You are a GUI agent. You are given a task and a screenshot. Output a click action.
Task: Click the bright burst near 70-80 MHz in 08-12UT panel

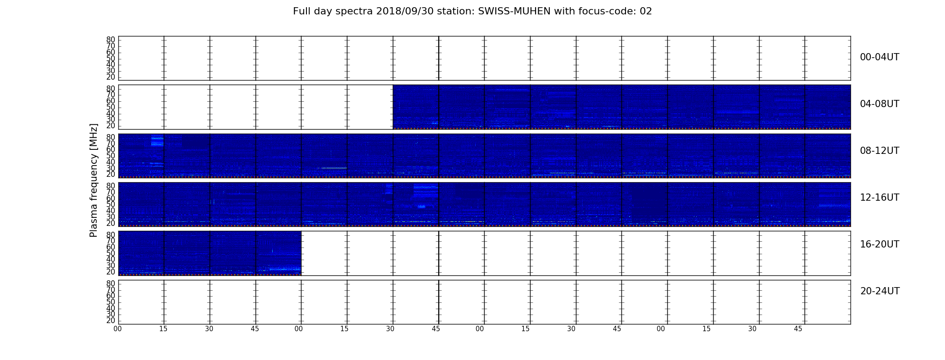(157, 140)
